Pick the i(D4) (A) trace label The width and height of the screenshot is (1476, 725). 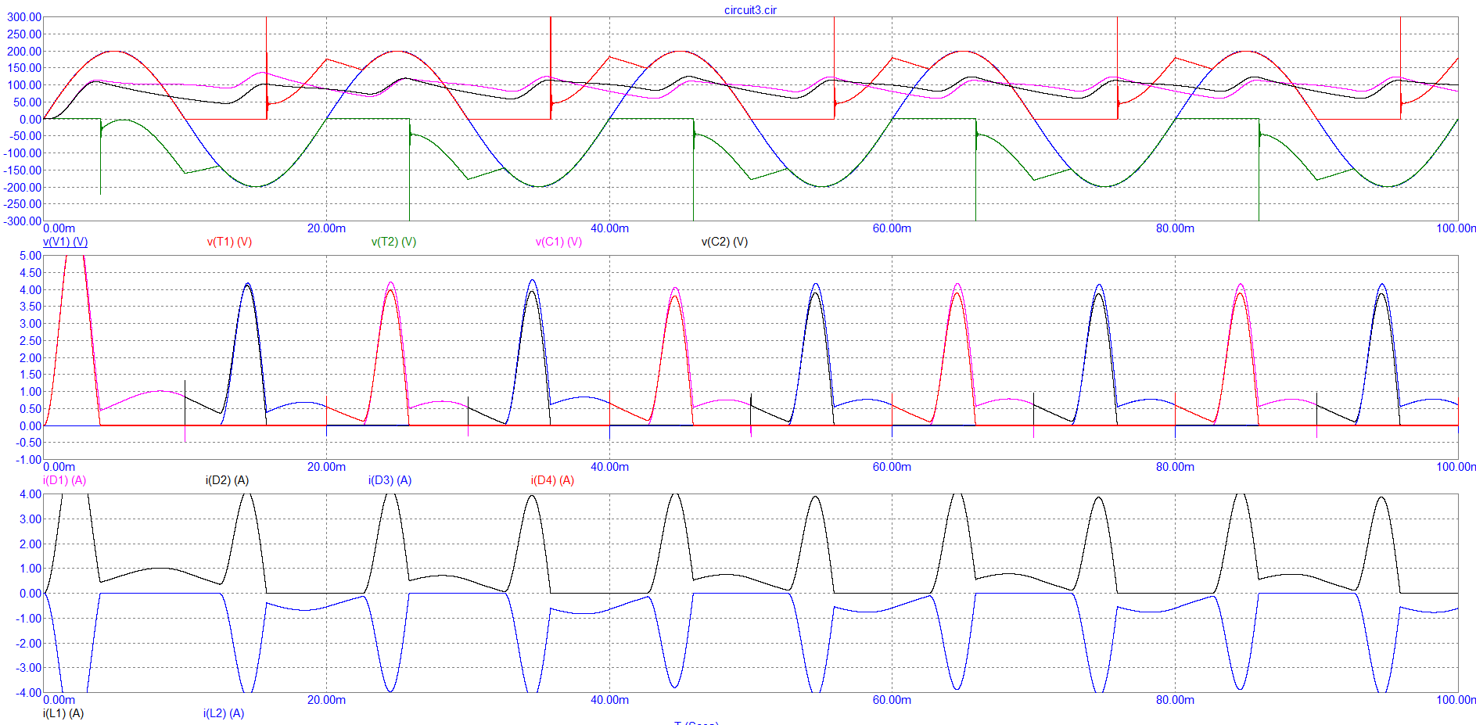tap(552, 480)
